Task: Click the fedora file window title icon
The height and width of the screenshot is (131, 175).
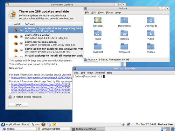Action: [86, 8]
